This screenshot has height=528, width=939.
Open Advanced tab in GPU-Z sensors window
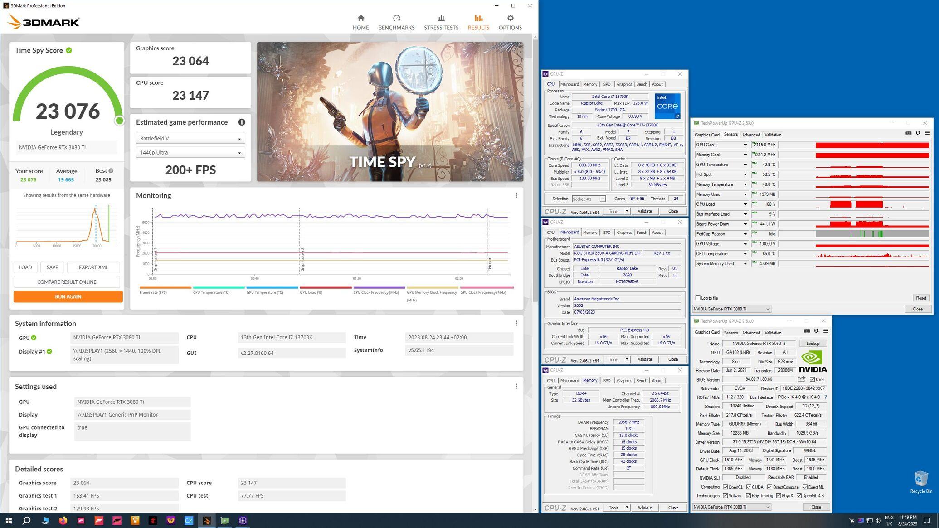(750, 135)
